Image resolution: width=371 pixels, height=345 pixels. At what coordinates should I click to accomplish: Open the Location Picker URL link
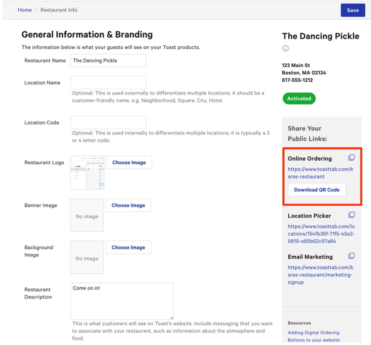coord(321,234)
